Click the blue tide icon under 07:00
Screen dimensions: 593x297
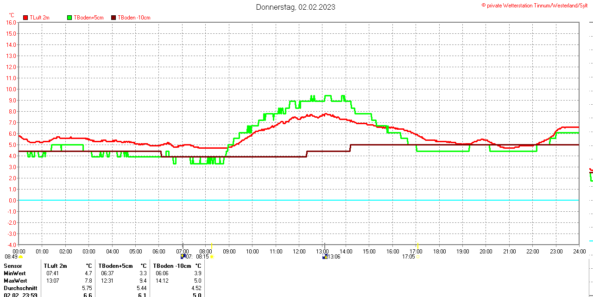[183, 256]
